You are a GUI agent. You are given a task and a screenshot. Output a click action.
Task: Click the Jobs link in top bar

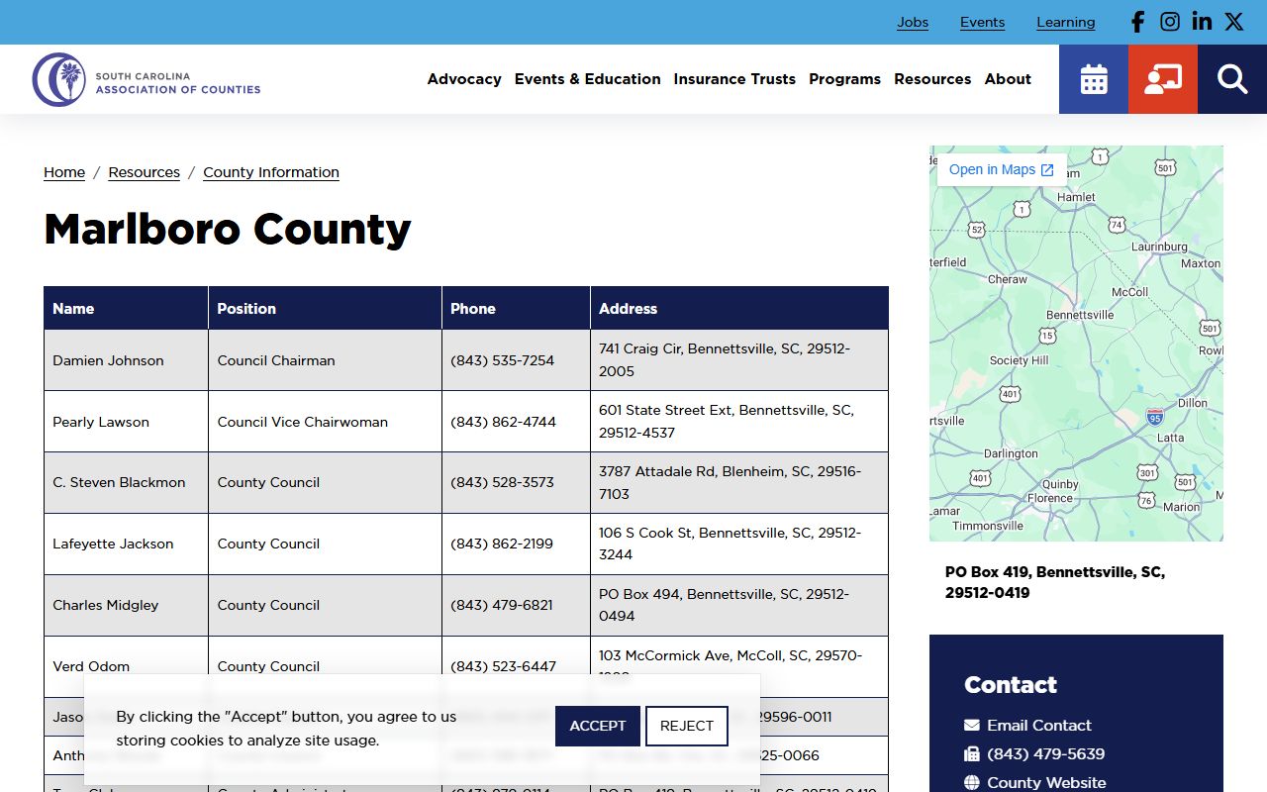tap(913, 22)
